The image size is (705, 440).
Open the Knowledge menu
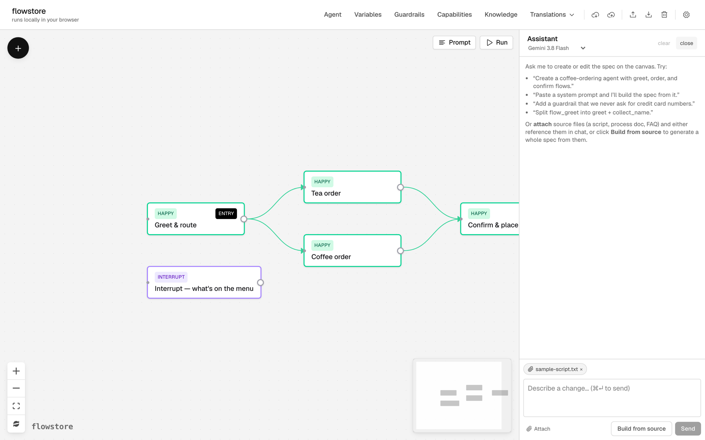[x=501, y=15]
